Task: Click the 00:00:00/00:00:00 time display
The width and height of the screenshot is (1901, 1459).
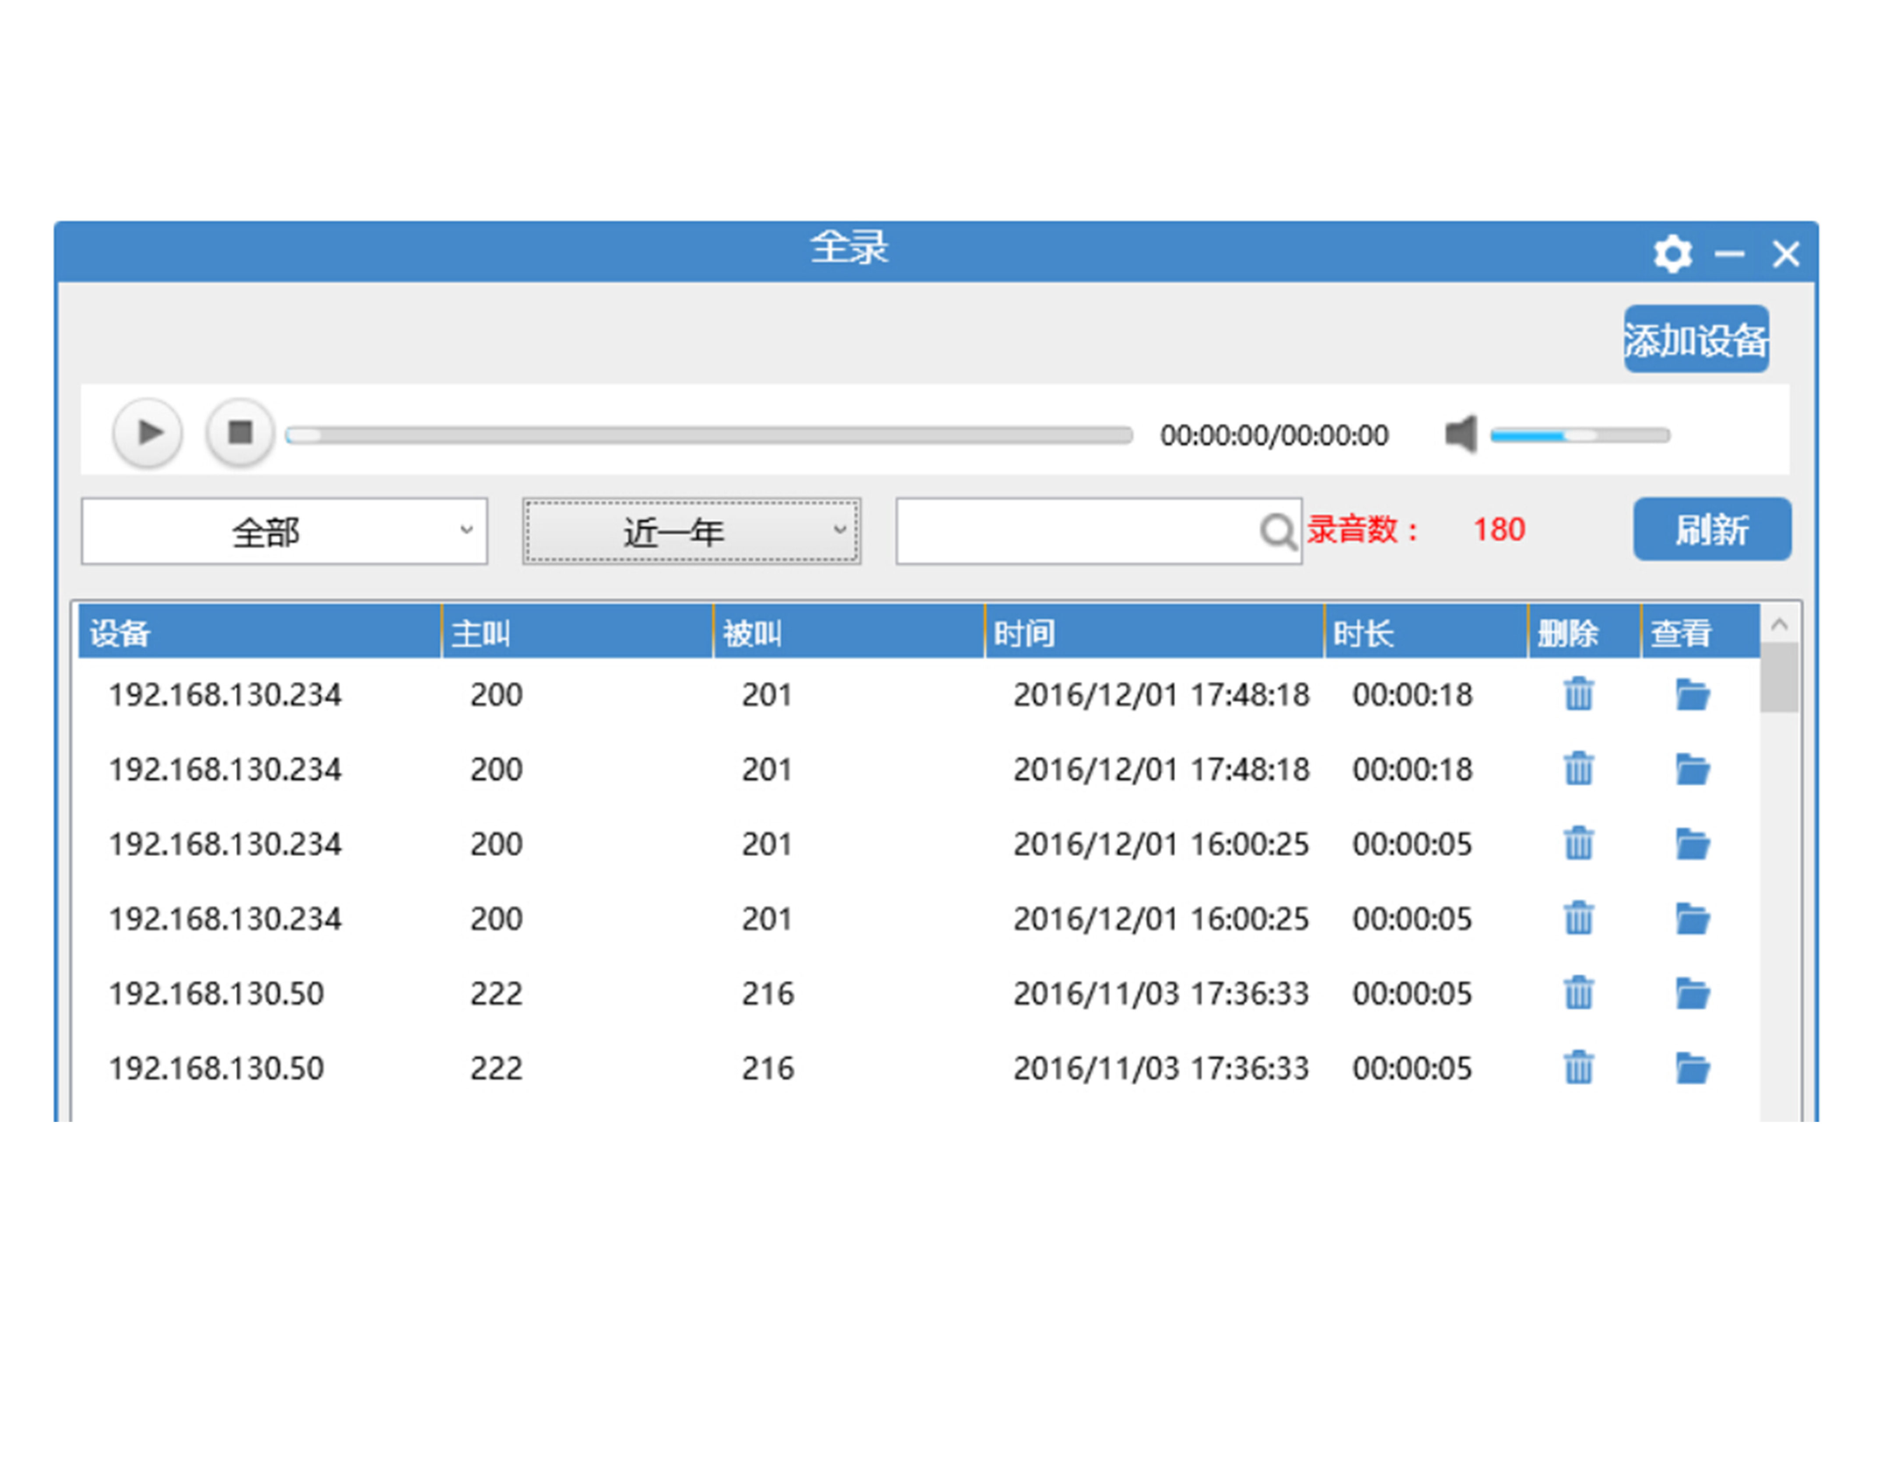Action: coord(1274,435)
